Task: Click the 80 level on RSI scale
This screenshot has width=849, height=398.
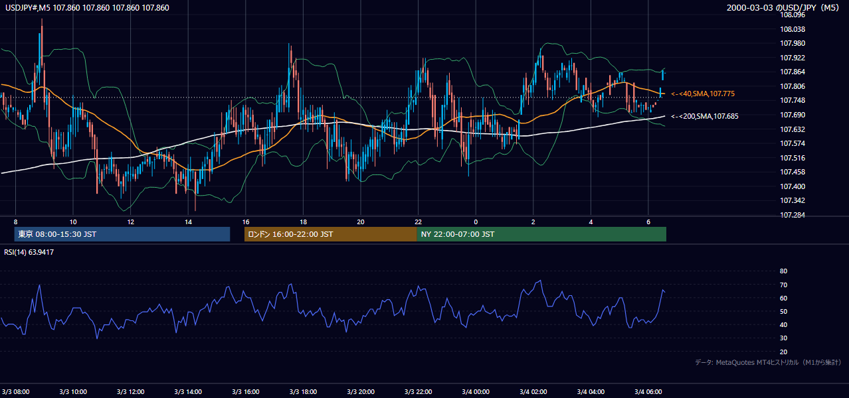Action: [784, 271]
